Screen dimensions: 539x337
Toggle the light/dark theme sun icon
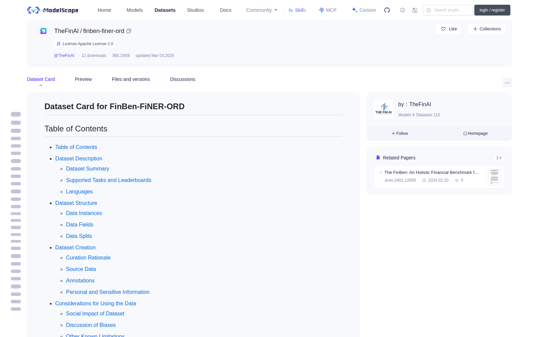tap(403, 10)
